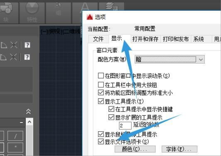Viewport: 221px width, 156px height.
Task: Click the angle icon in upper calculator toolbar row
Action: (4, 45)
